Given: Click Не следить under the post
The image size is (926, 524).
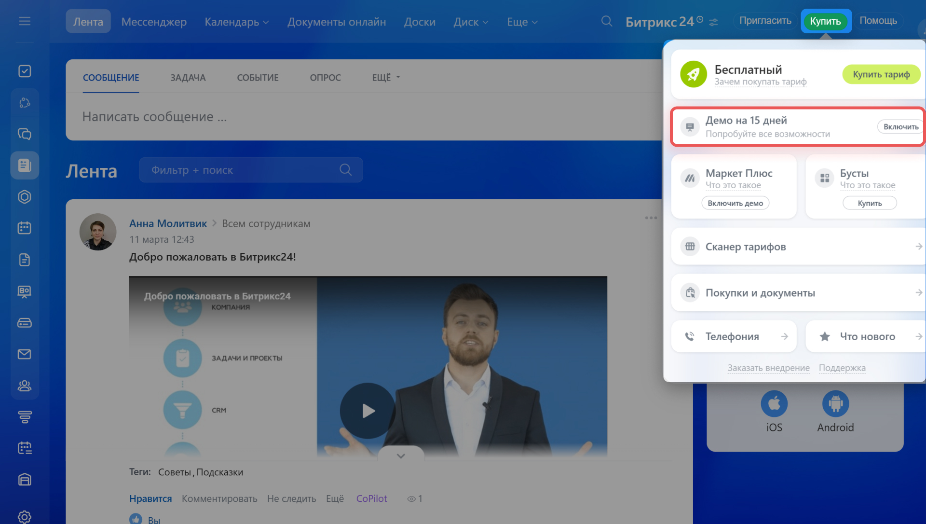Looking at the screenshot, I should (x=291, y=498).
